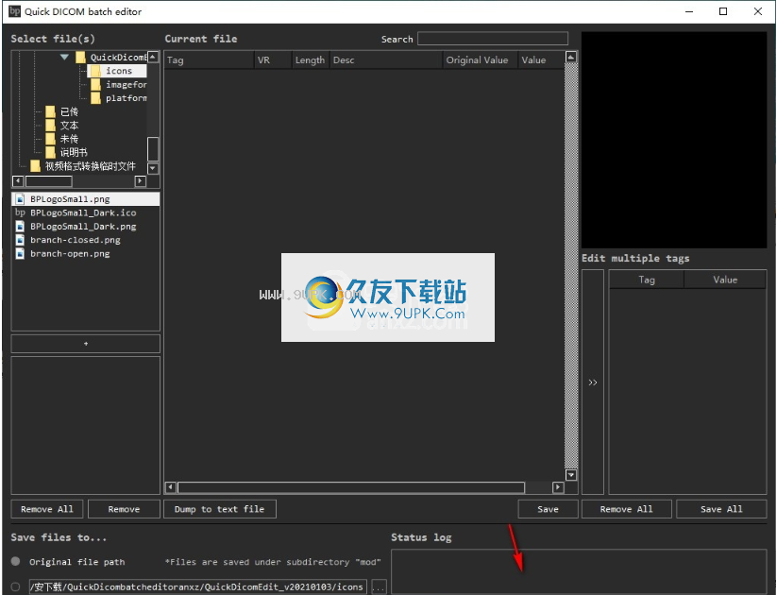Click the folder tree horizontal scrollbar thumb
The height and width of the screenshot is (595, 777).
tap(48, 181)
